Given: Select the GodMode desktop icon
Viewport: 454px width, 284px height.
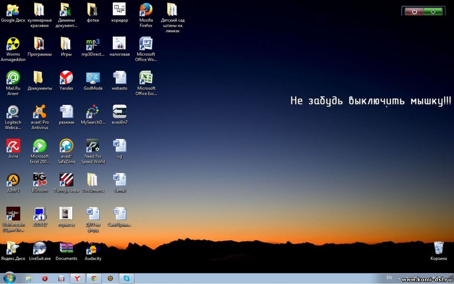Looking at the screenshot, I should [93, 78].
